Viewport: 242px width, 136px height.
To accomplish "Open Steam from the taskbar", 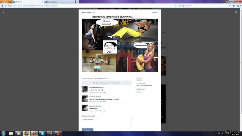I will coord(27,134).
